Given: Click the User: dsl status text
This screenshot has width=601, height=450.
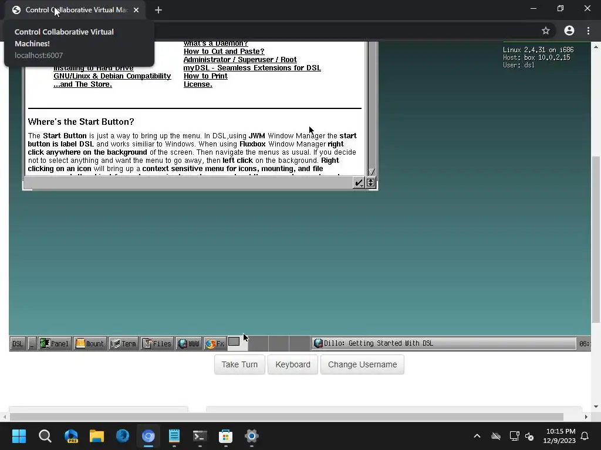Looking at the screenshot, I should click(x=519, y=65).
